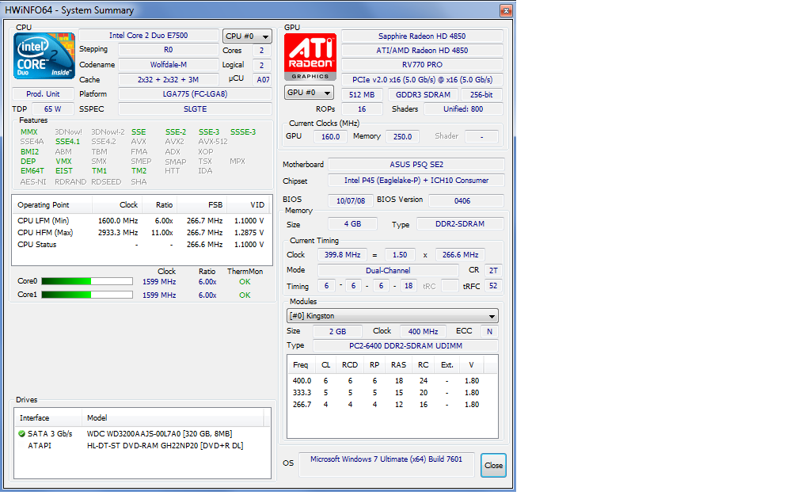Click the DDR2-SDRAM memory type field
Screen dimensions: 798x499
coord(459,223)
